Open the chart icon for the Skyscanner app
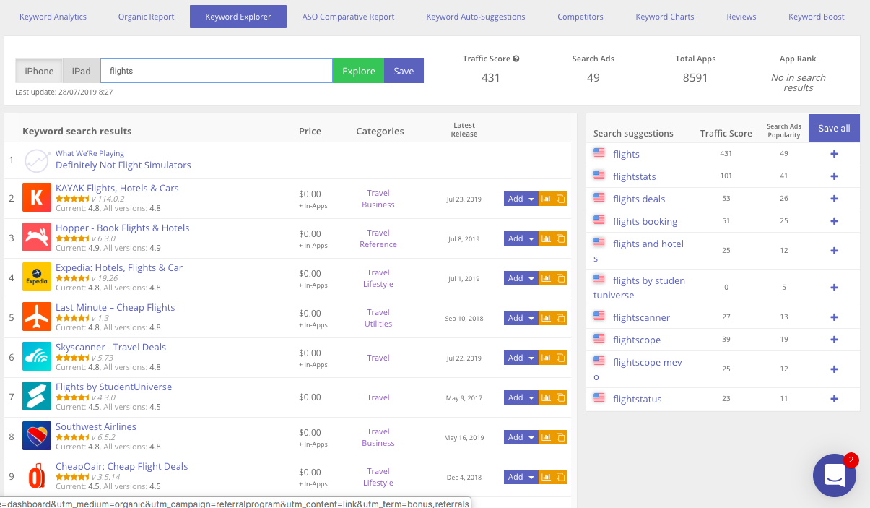The image size is (870, 508). tap(546, 358)
